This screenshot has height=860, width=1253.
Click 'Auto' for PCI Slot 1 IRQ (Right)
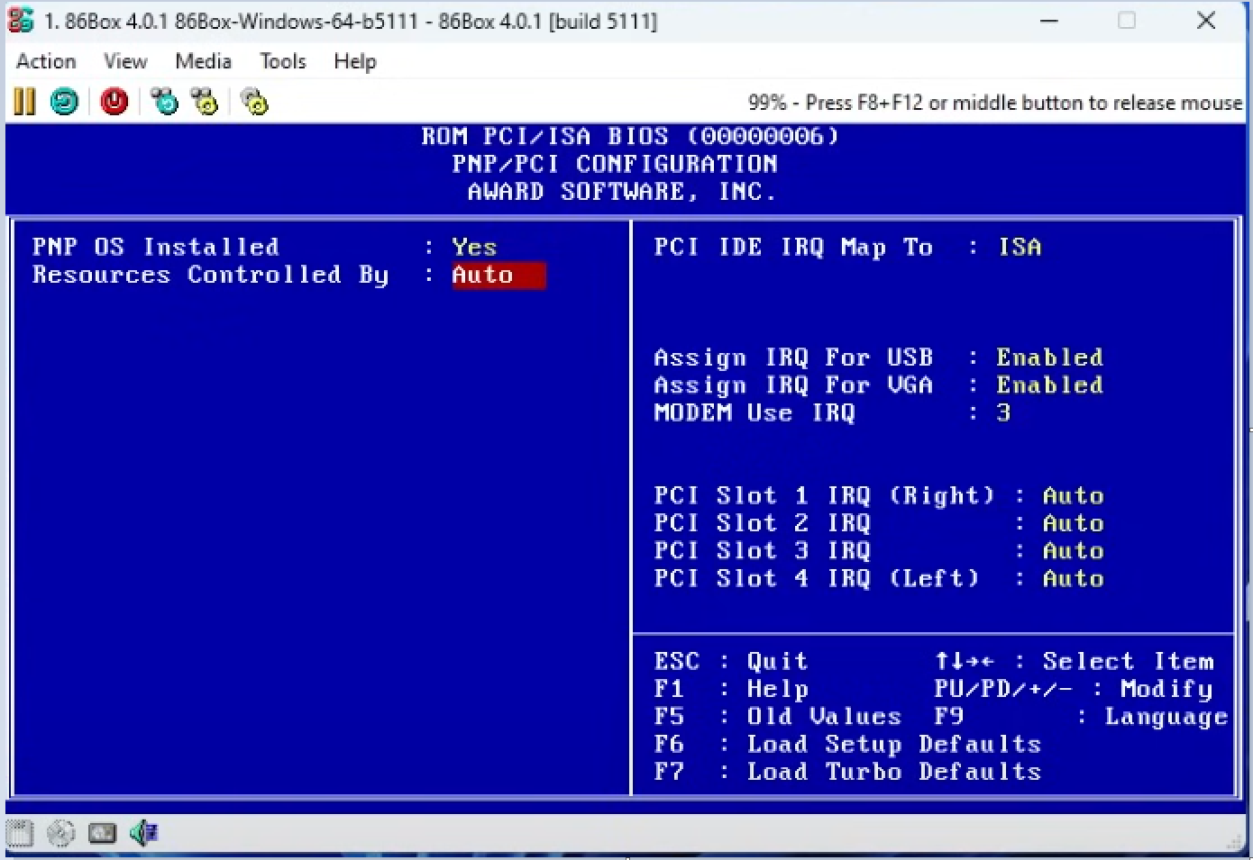point(1073,495)
